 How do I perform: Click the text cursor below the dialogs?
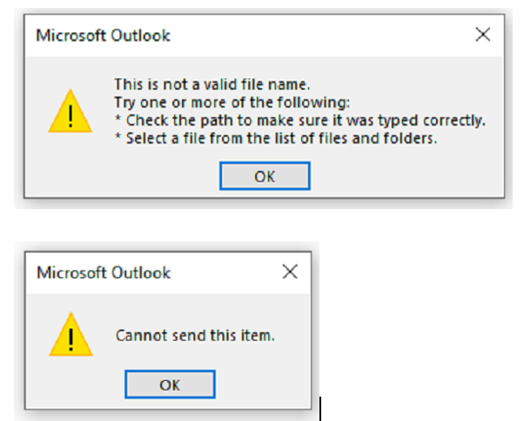pos(320,408)
